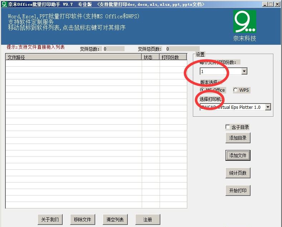282x227 pixels.
Task: Click the green 奈末科技 logo
Action: [244, 21]
